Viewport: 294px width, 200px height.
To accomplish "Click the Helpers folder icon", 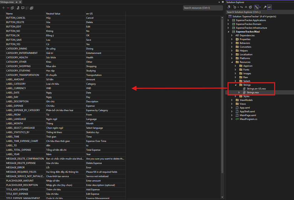I will pos(237,51).
